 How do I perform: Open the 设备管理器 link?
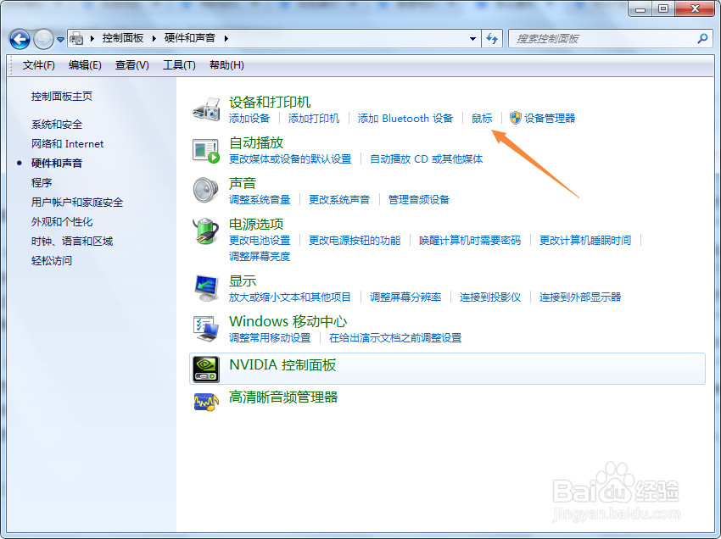(x=550, y=119)
